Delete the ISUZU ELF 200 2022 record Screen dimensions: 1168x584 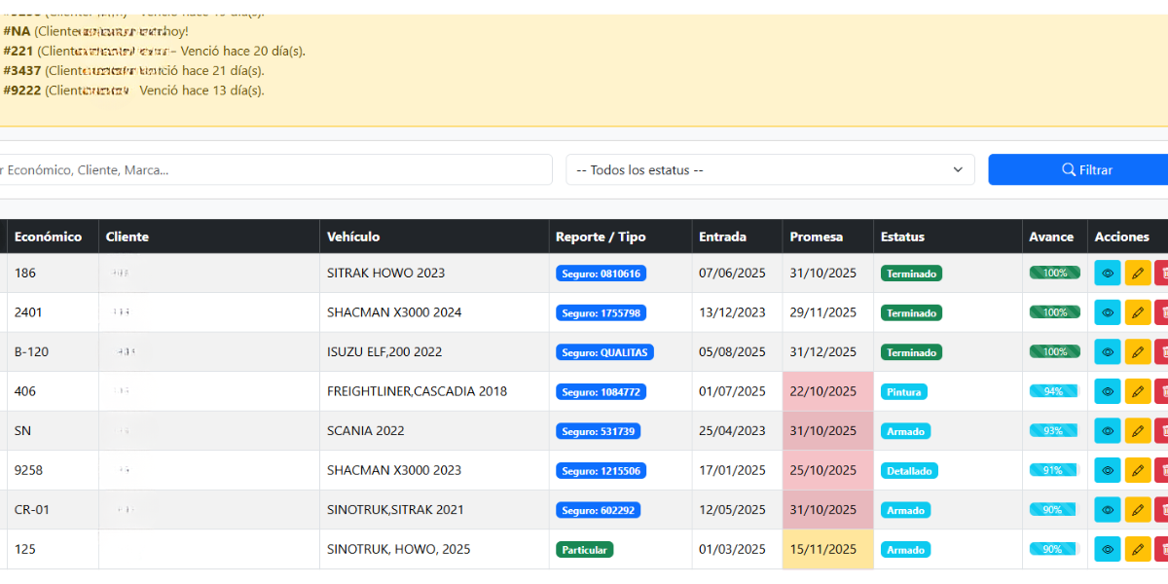click(x=1163, y=351)
